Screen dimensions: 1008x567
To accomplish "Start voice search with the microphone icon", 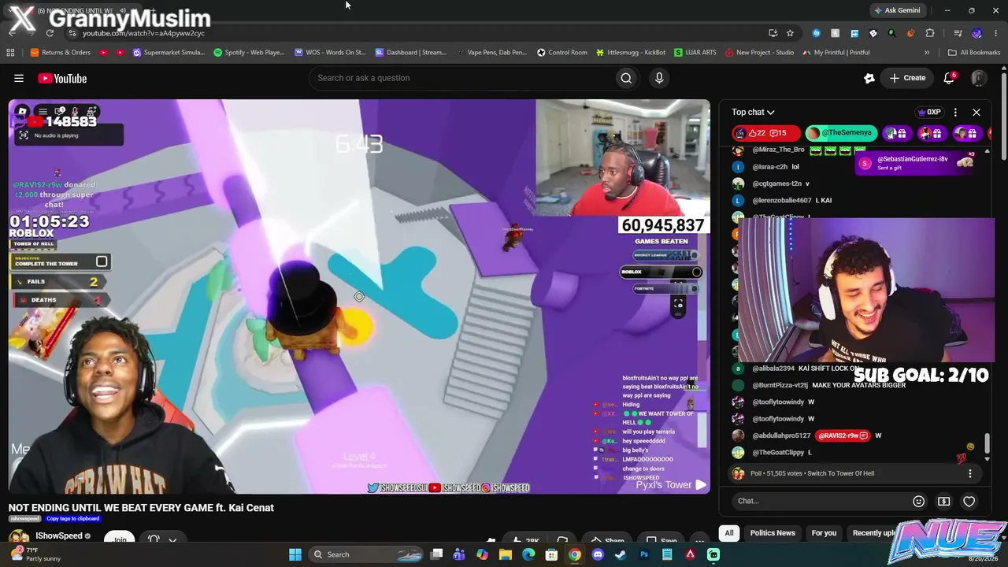I will 659,78.
